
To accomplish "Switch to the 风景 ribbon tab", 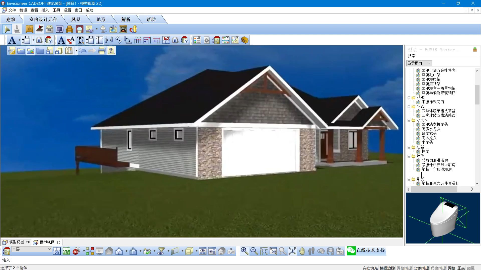I will click(76, 19).
